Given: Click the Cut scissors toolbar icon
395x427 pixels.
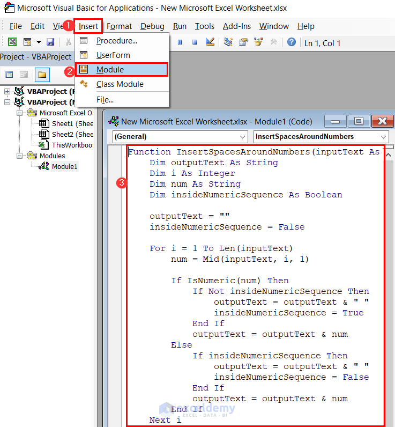Looking at the screenshot, I should (68, 42).
